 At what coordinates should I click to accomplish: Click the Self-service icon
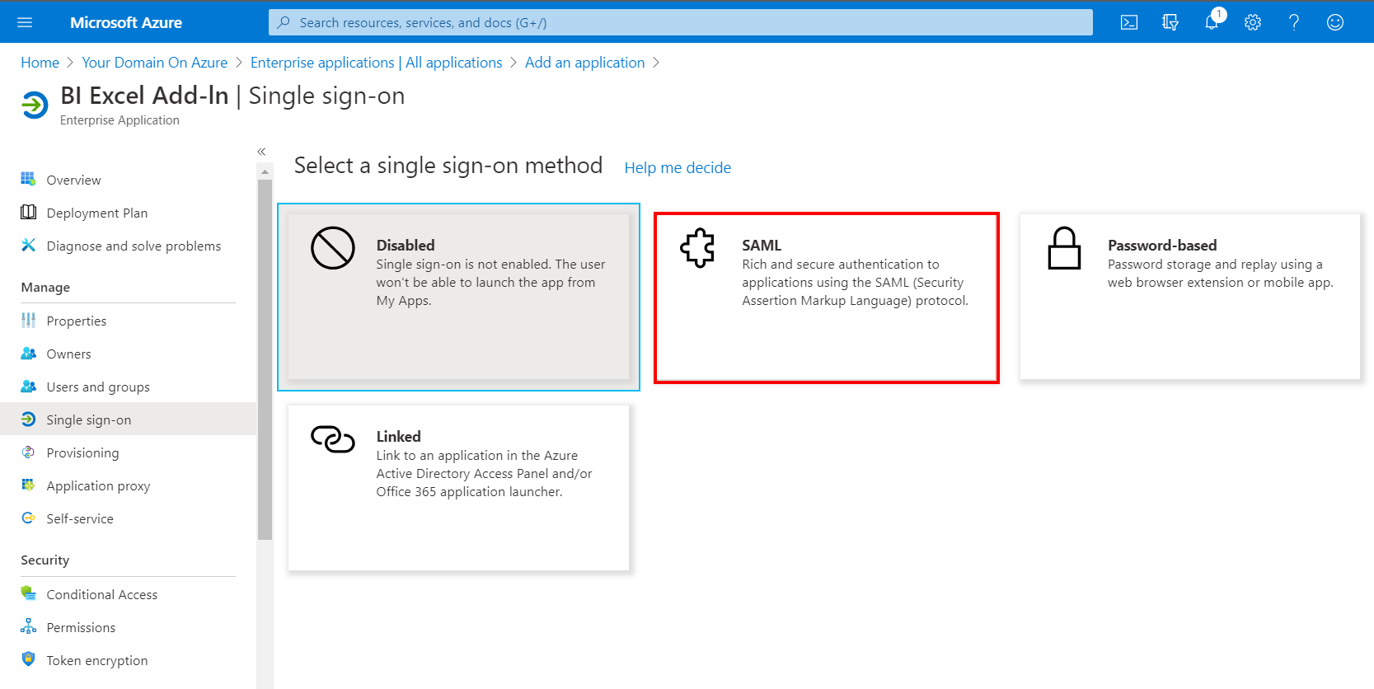(x=28, y=518)
